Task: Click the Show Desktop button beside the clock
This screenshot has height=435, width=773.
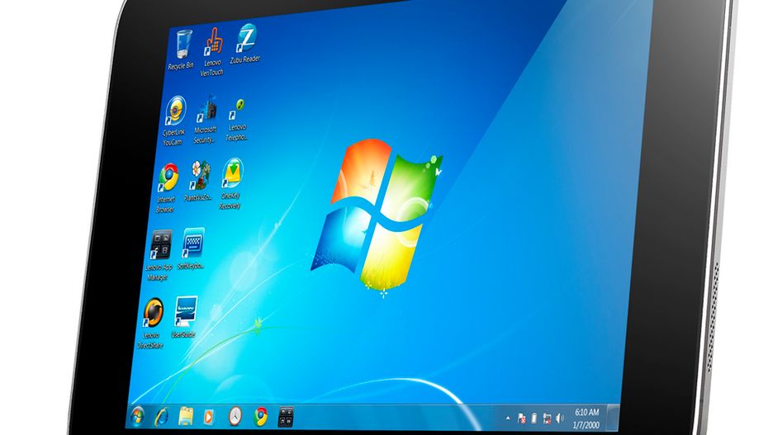Action: click(613, 418)
